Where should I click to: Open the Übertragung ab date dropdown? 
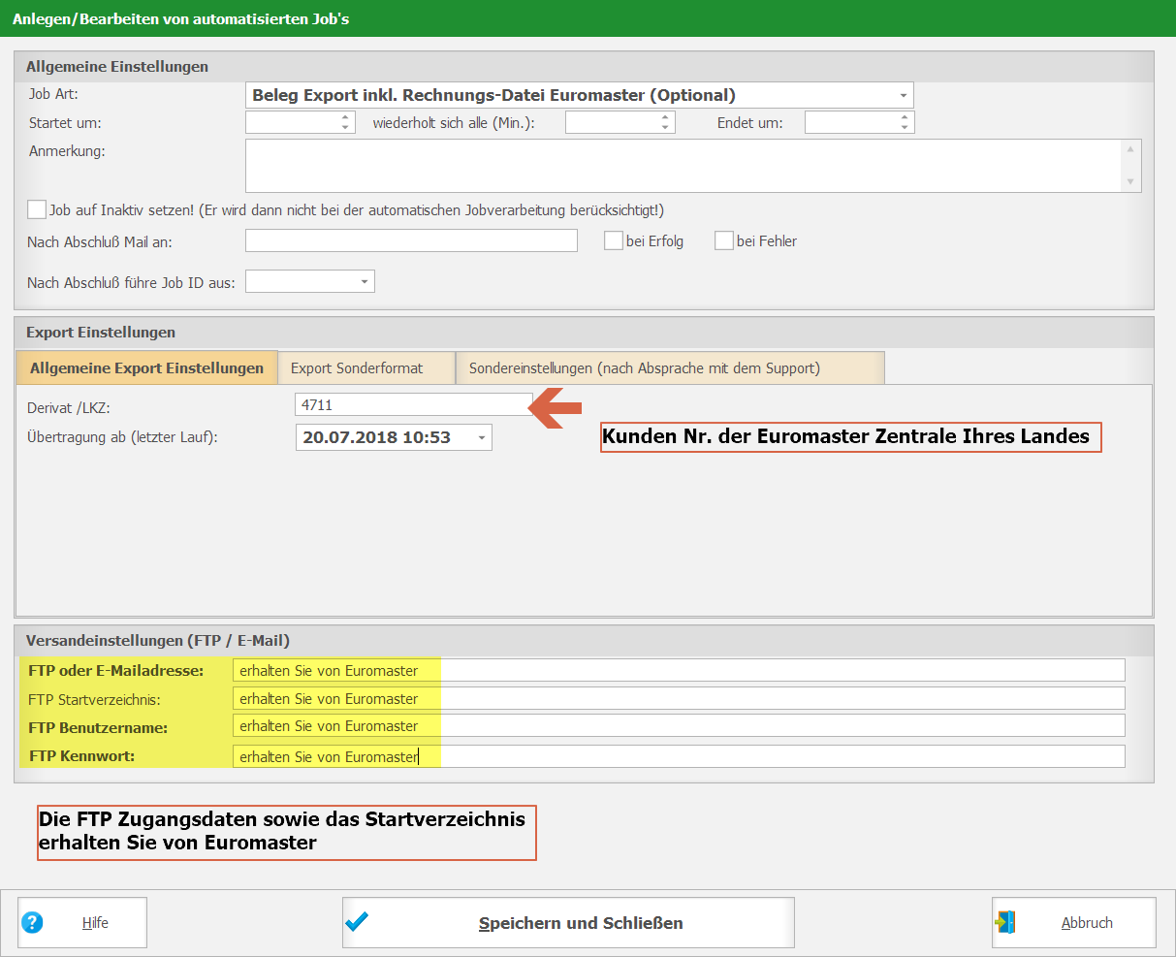coord(482,437)
